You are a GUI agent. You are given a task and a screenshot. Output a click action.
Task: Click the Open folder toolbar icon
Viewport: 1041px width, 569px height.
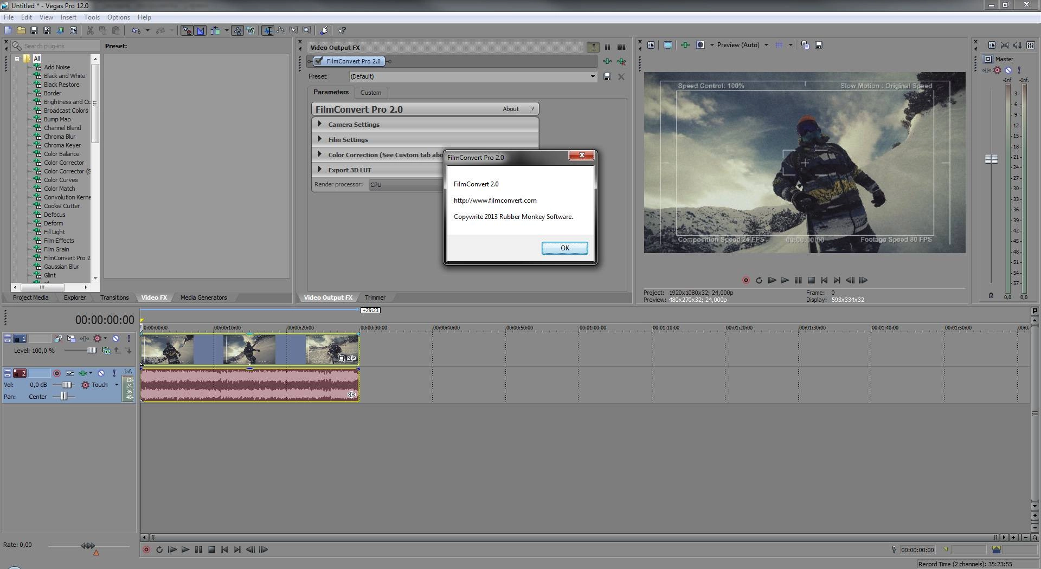21,30
